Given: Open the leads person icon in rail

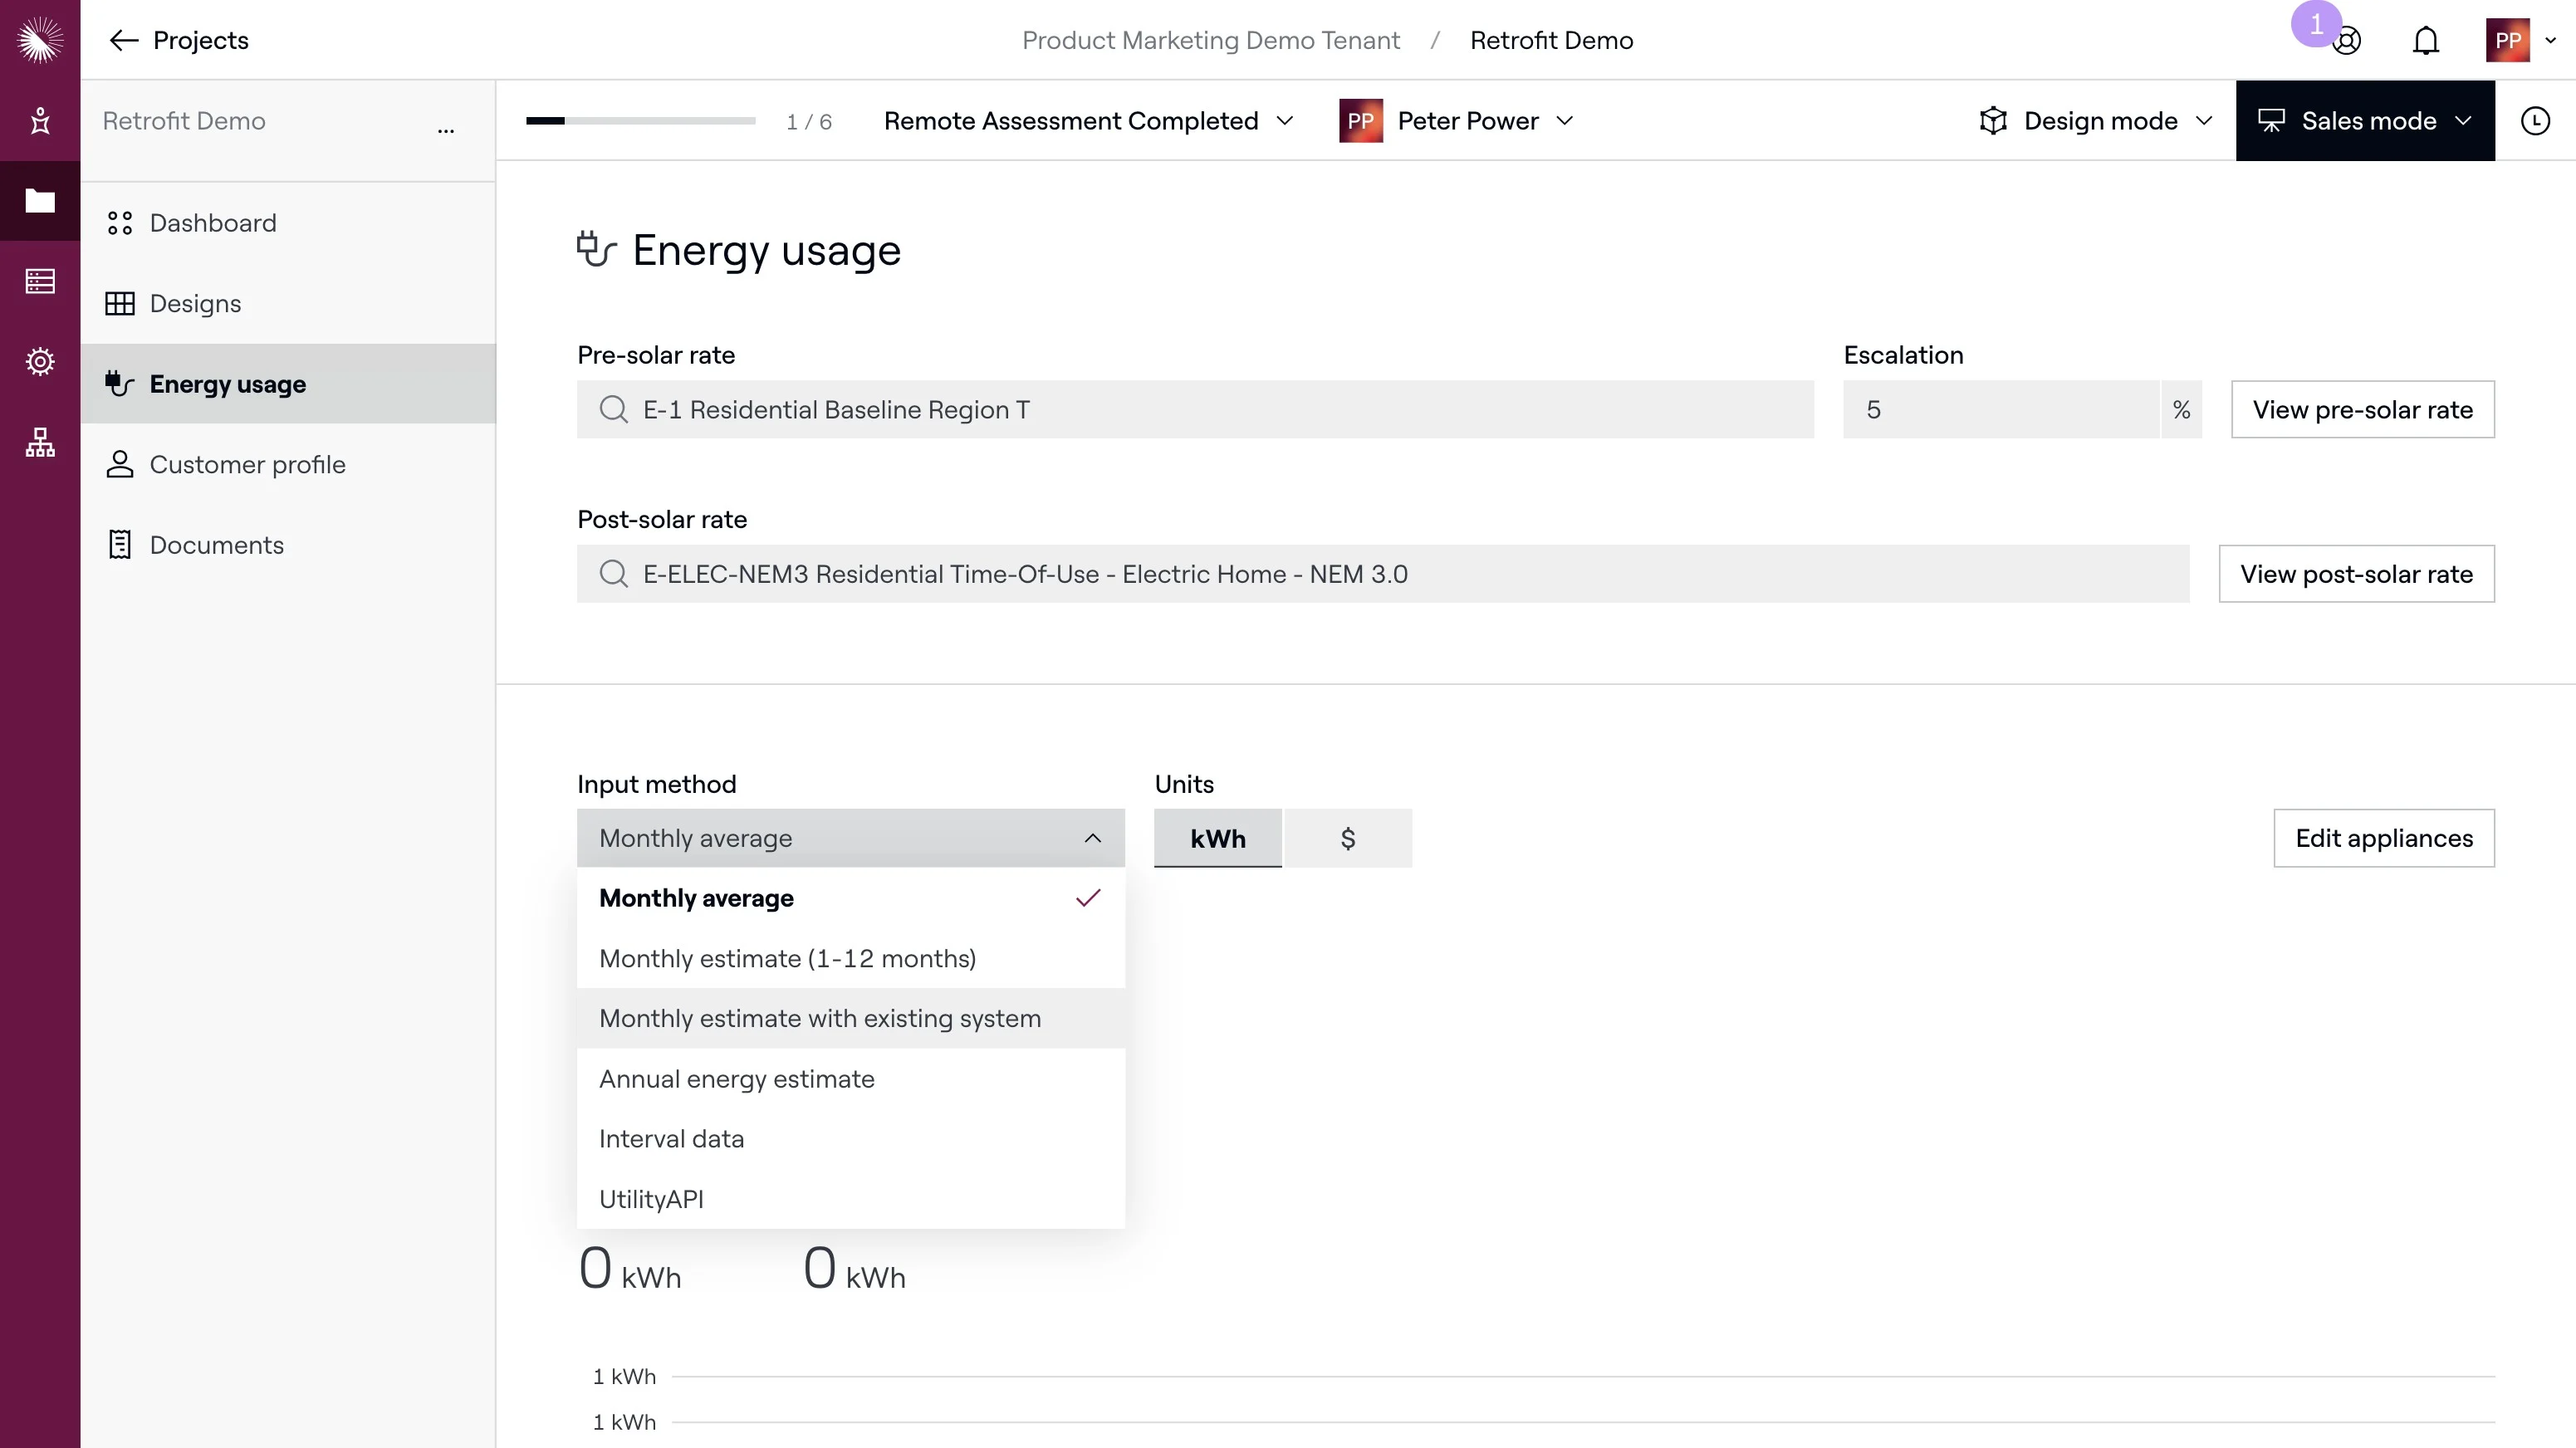Looking at the screenshot, I should point(40,121).
